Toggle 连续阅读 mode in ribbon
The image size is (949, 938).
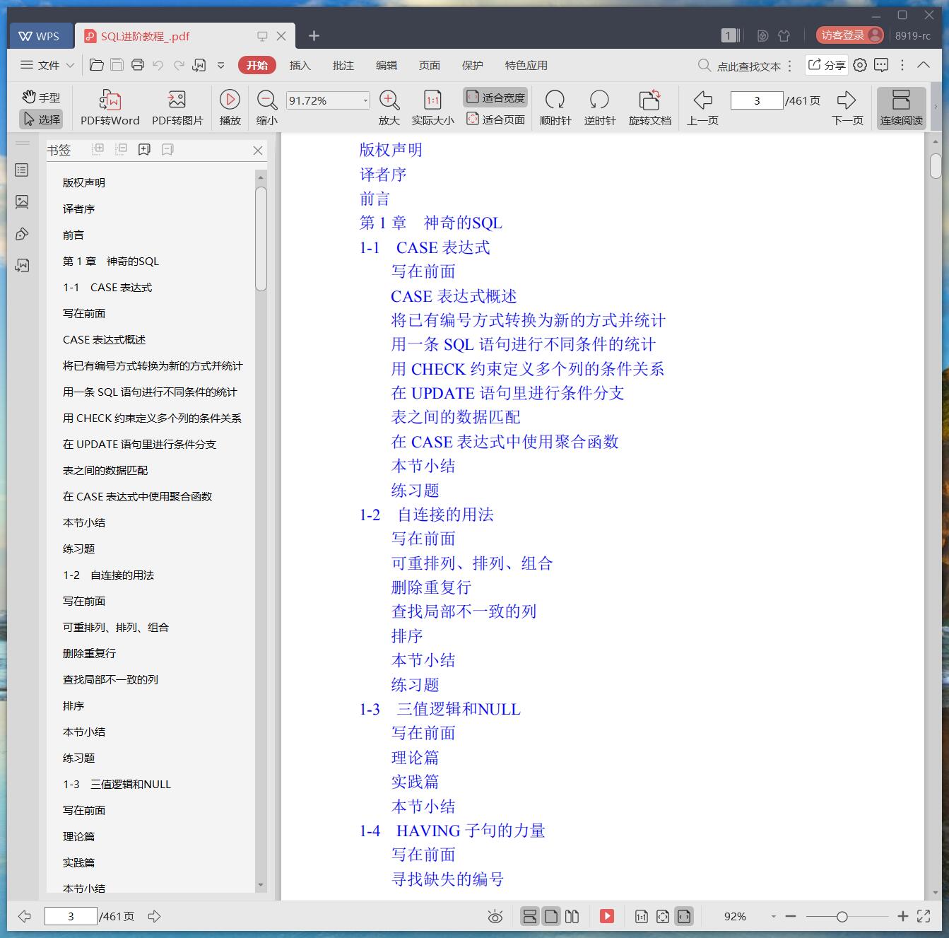pos(901,108)
